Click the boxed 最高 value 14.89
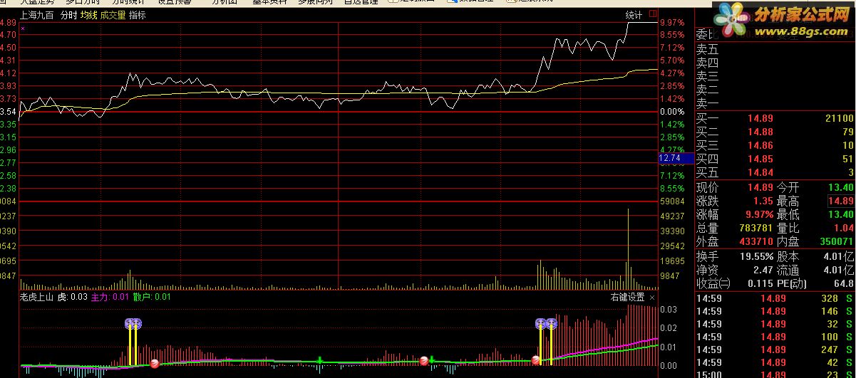This screenshot has width=856, height=378. [x=840, y=201]
